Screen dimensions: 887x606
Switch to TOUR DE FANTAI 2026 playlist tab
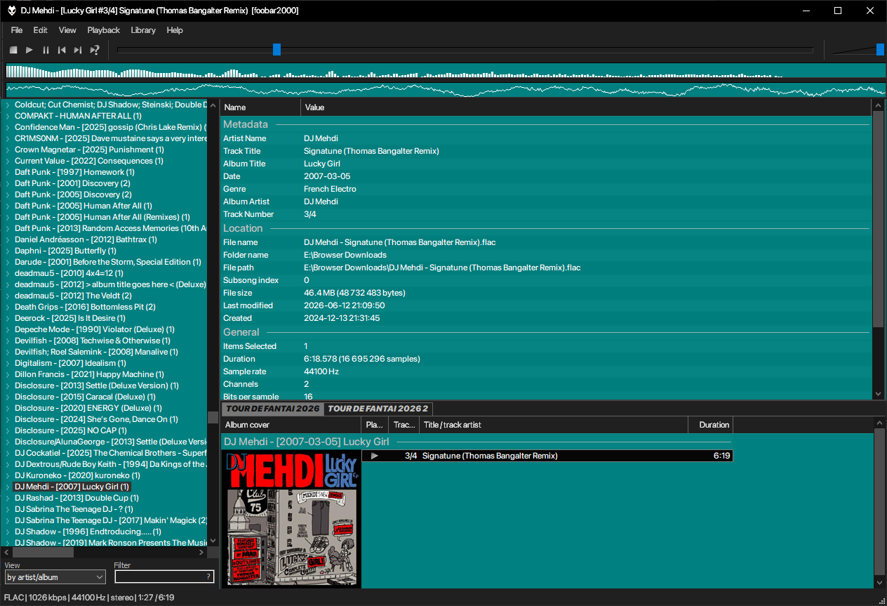[x=272, y=409]
